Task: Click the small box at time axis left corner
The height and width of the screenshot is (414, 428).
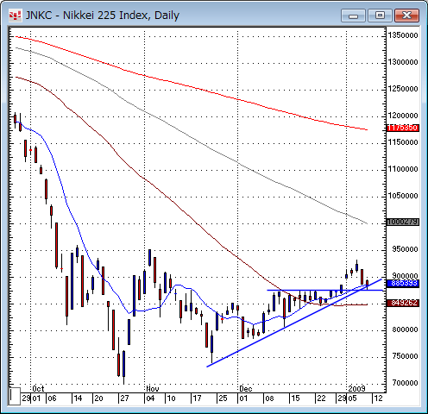Action: click(x=15, y=396)
